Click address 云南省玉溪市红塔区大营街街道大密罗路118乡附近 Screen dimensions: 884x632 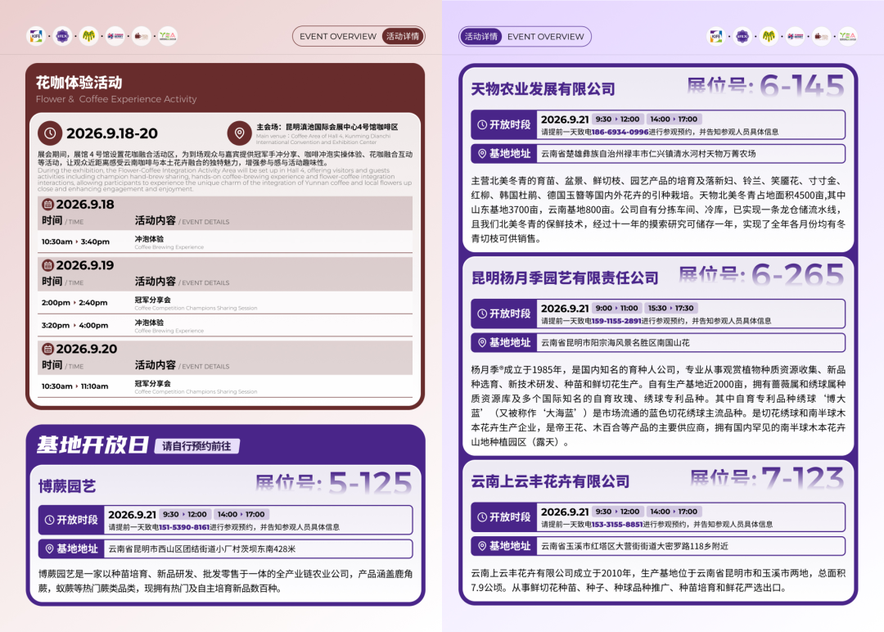click(634, 546)
